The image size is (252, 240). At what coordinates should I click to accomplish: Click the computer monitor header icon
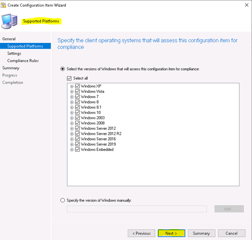click(x=9, y=21)
